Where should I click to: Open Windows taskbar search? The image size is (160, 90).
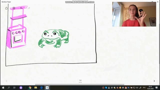[9, 88]
